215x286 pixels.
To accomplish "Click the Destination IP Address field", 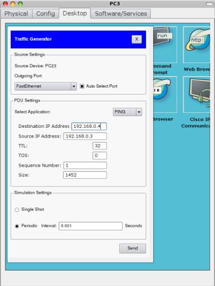I will coord(89,126).
